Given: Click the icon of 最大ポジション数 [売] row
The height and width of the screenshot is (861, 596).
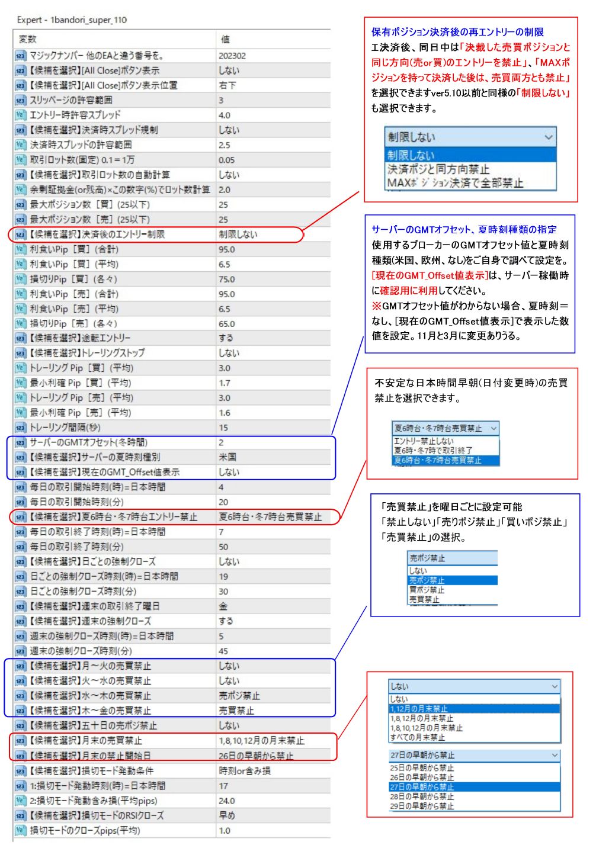Looking at the screenshot, I should click(20, 219).
